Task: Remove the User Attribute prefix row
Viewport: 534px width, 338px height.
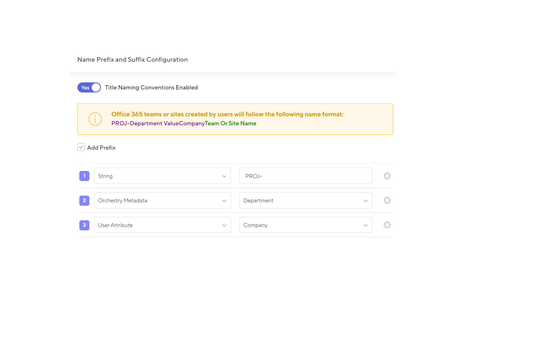Action: 387,225
